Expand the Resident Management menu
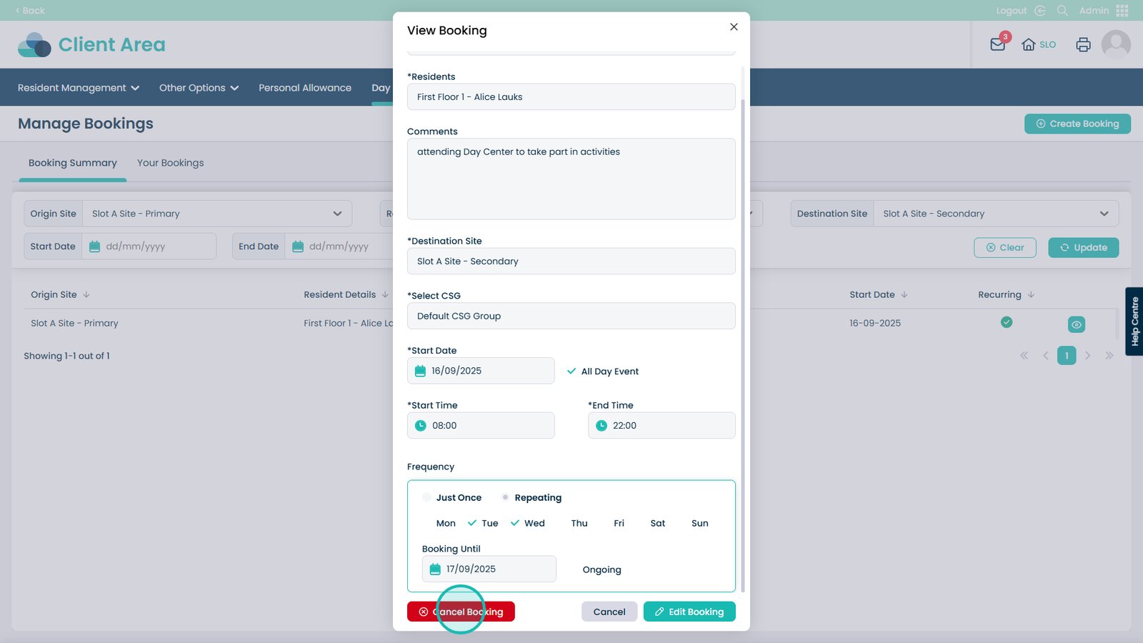1143x643 pixels. [79, 88]
